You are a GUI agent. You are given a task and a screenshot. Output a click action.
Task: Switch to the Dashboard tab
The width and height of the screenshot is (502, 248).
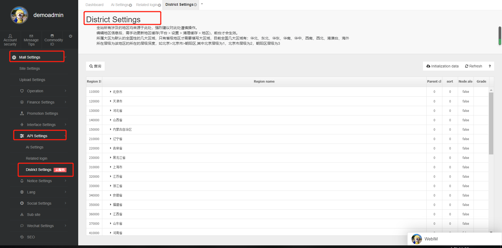94,5
